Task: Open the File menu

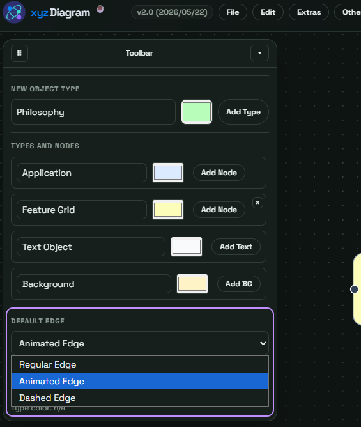Action: coord(233,12)
